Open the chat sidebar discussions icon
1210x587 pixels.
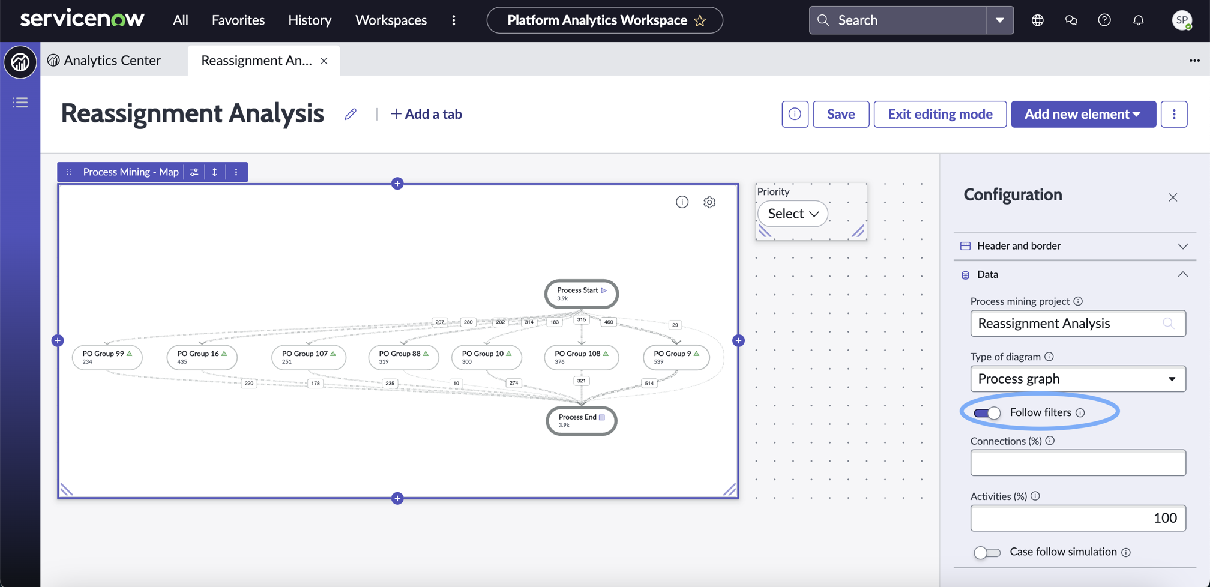1071,20
